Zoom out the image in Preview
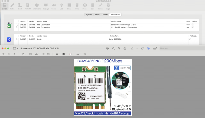 (x=114, y=48)
